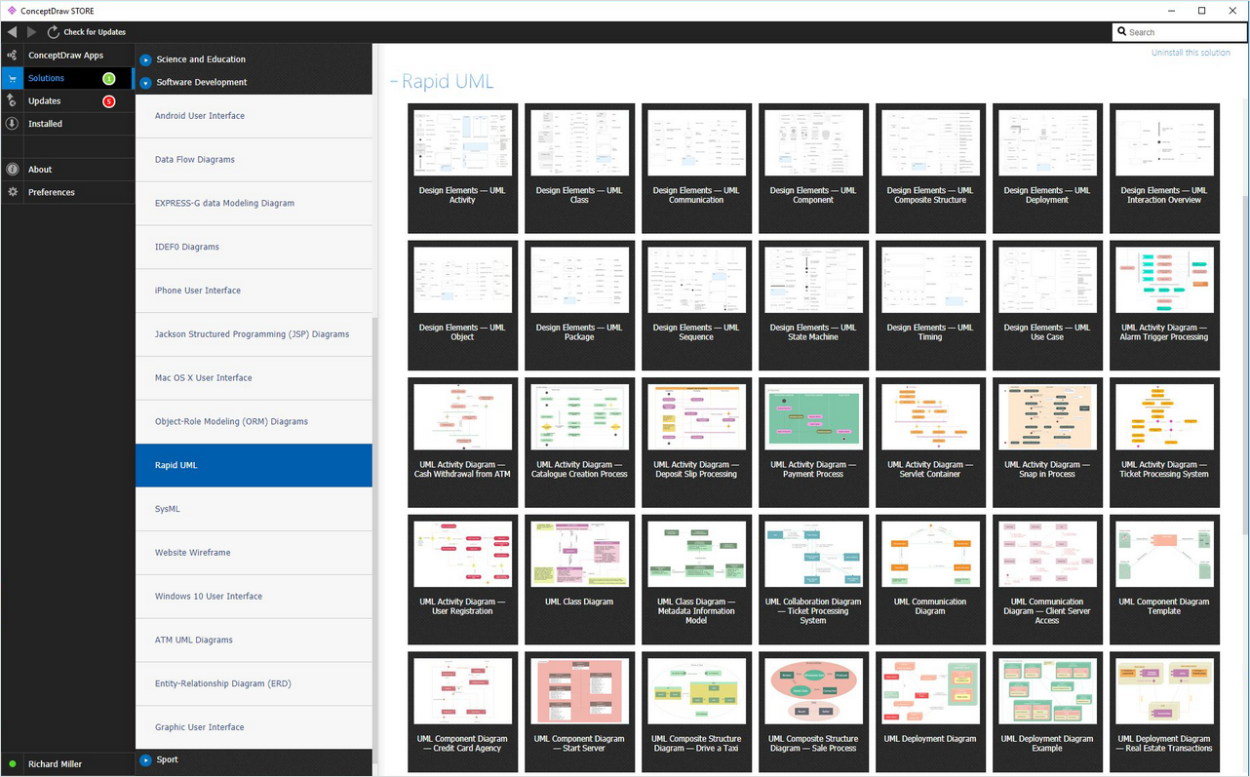
Task: Select EXPRESS-G data Modeling Diagram
Action: pos(254,204)
